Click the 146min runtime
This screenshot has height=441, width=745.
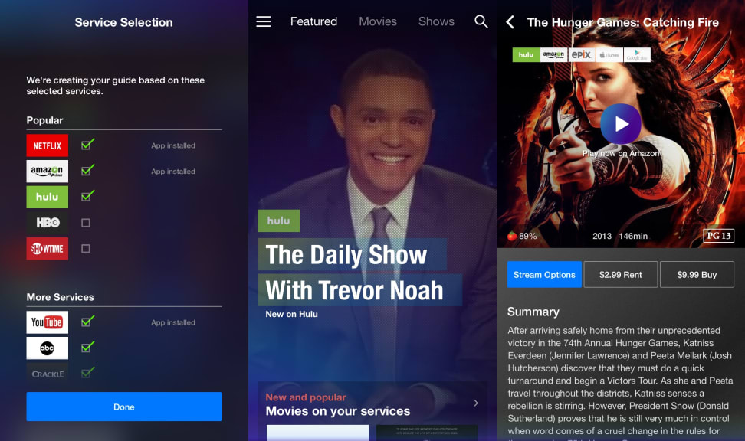point(633,236)
